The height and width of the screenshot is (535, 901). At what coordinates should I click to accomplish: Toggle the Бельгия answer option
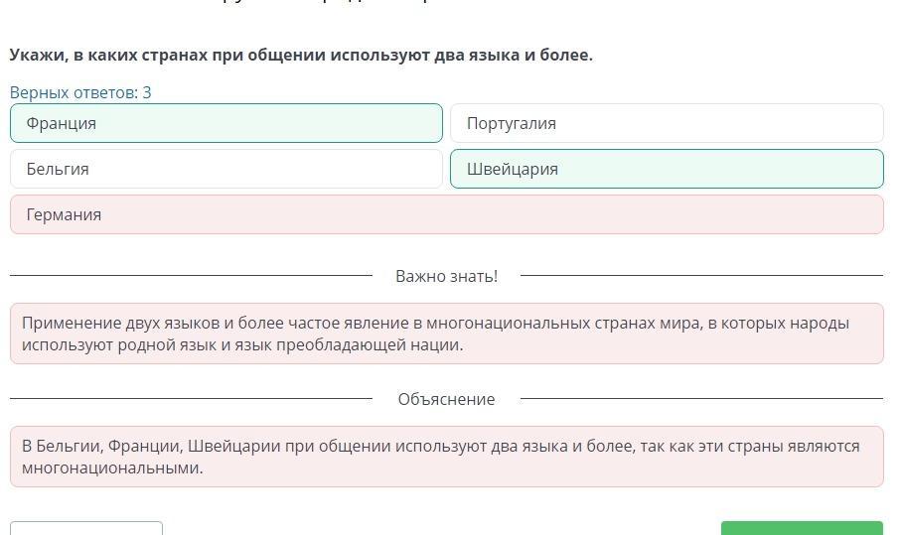tap(225, 170)
